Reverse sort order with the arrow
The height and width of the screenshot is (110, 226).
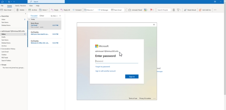(x=60, y=16)
